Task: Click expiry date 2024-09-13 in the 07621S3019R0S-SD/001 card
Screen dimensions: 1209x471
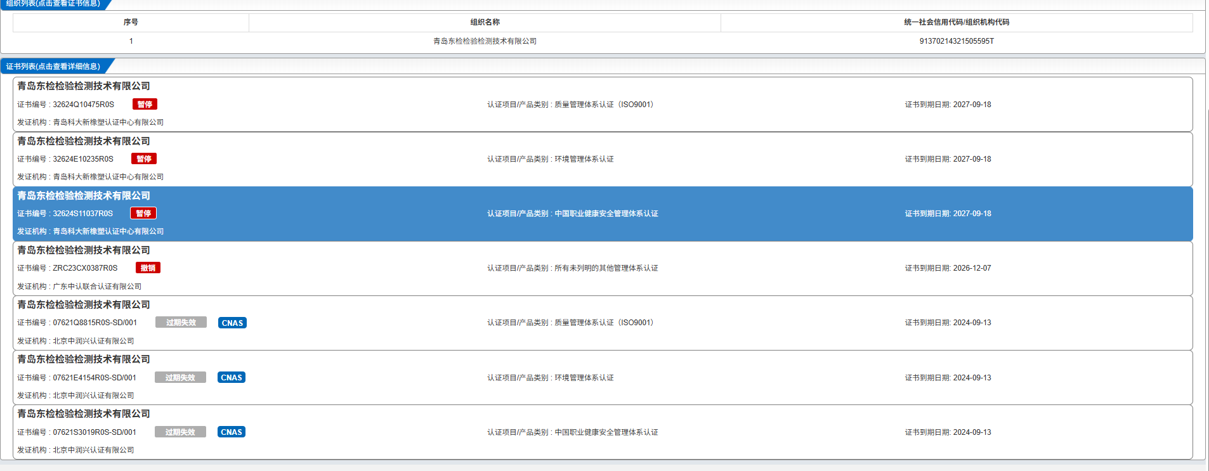Action: pos(972,432)
